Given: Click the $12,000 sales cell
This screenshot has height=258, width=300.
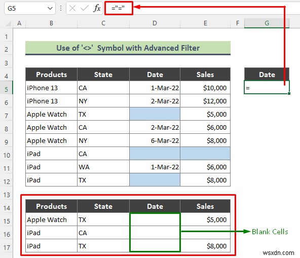Looking at the screenshot, I should (x=205, y=101).
